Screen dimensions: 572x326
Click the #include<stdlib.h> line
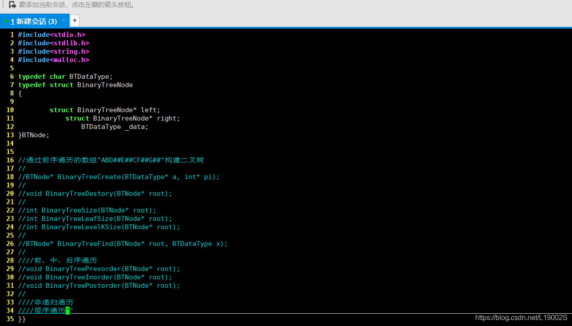[54, 43]
